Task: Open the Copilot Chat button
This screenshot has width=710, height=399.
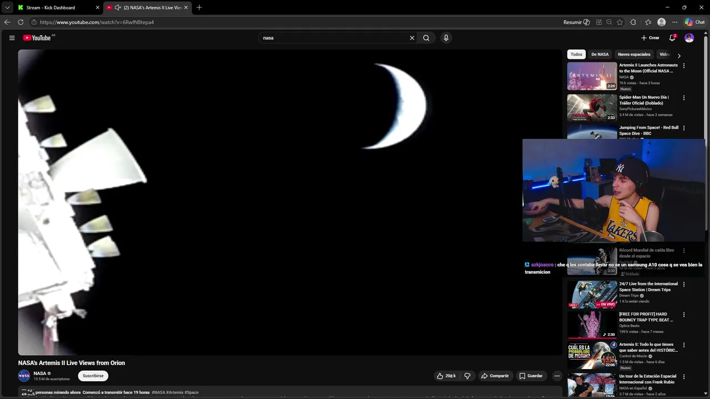Action: [x=694, y=22]
